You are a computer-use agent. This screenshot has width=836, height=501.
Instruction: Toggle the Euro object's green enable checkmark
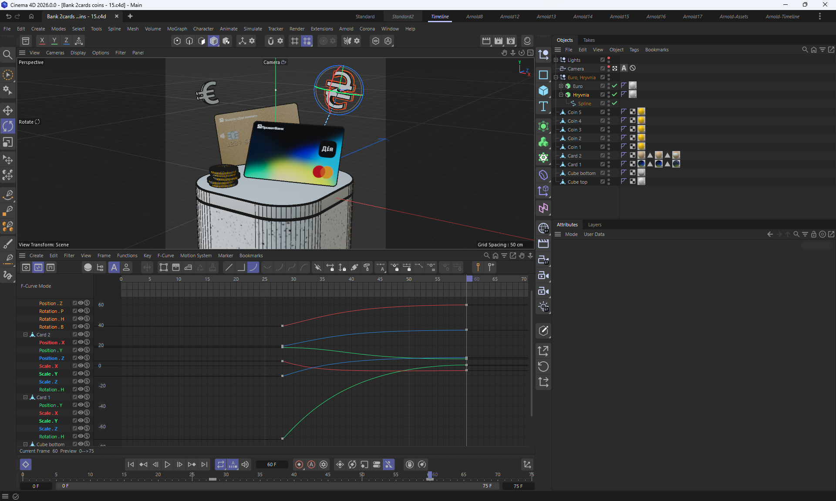(614, 86)
